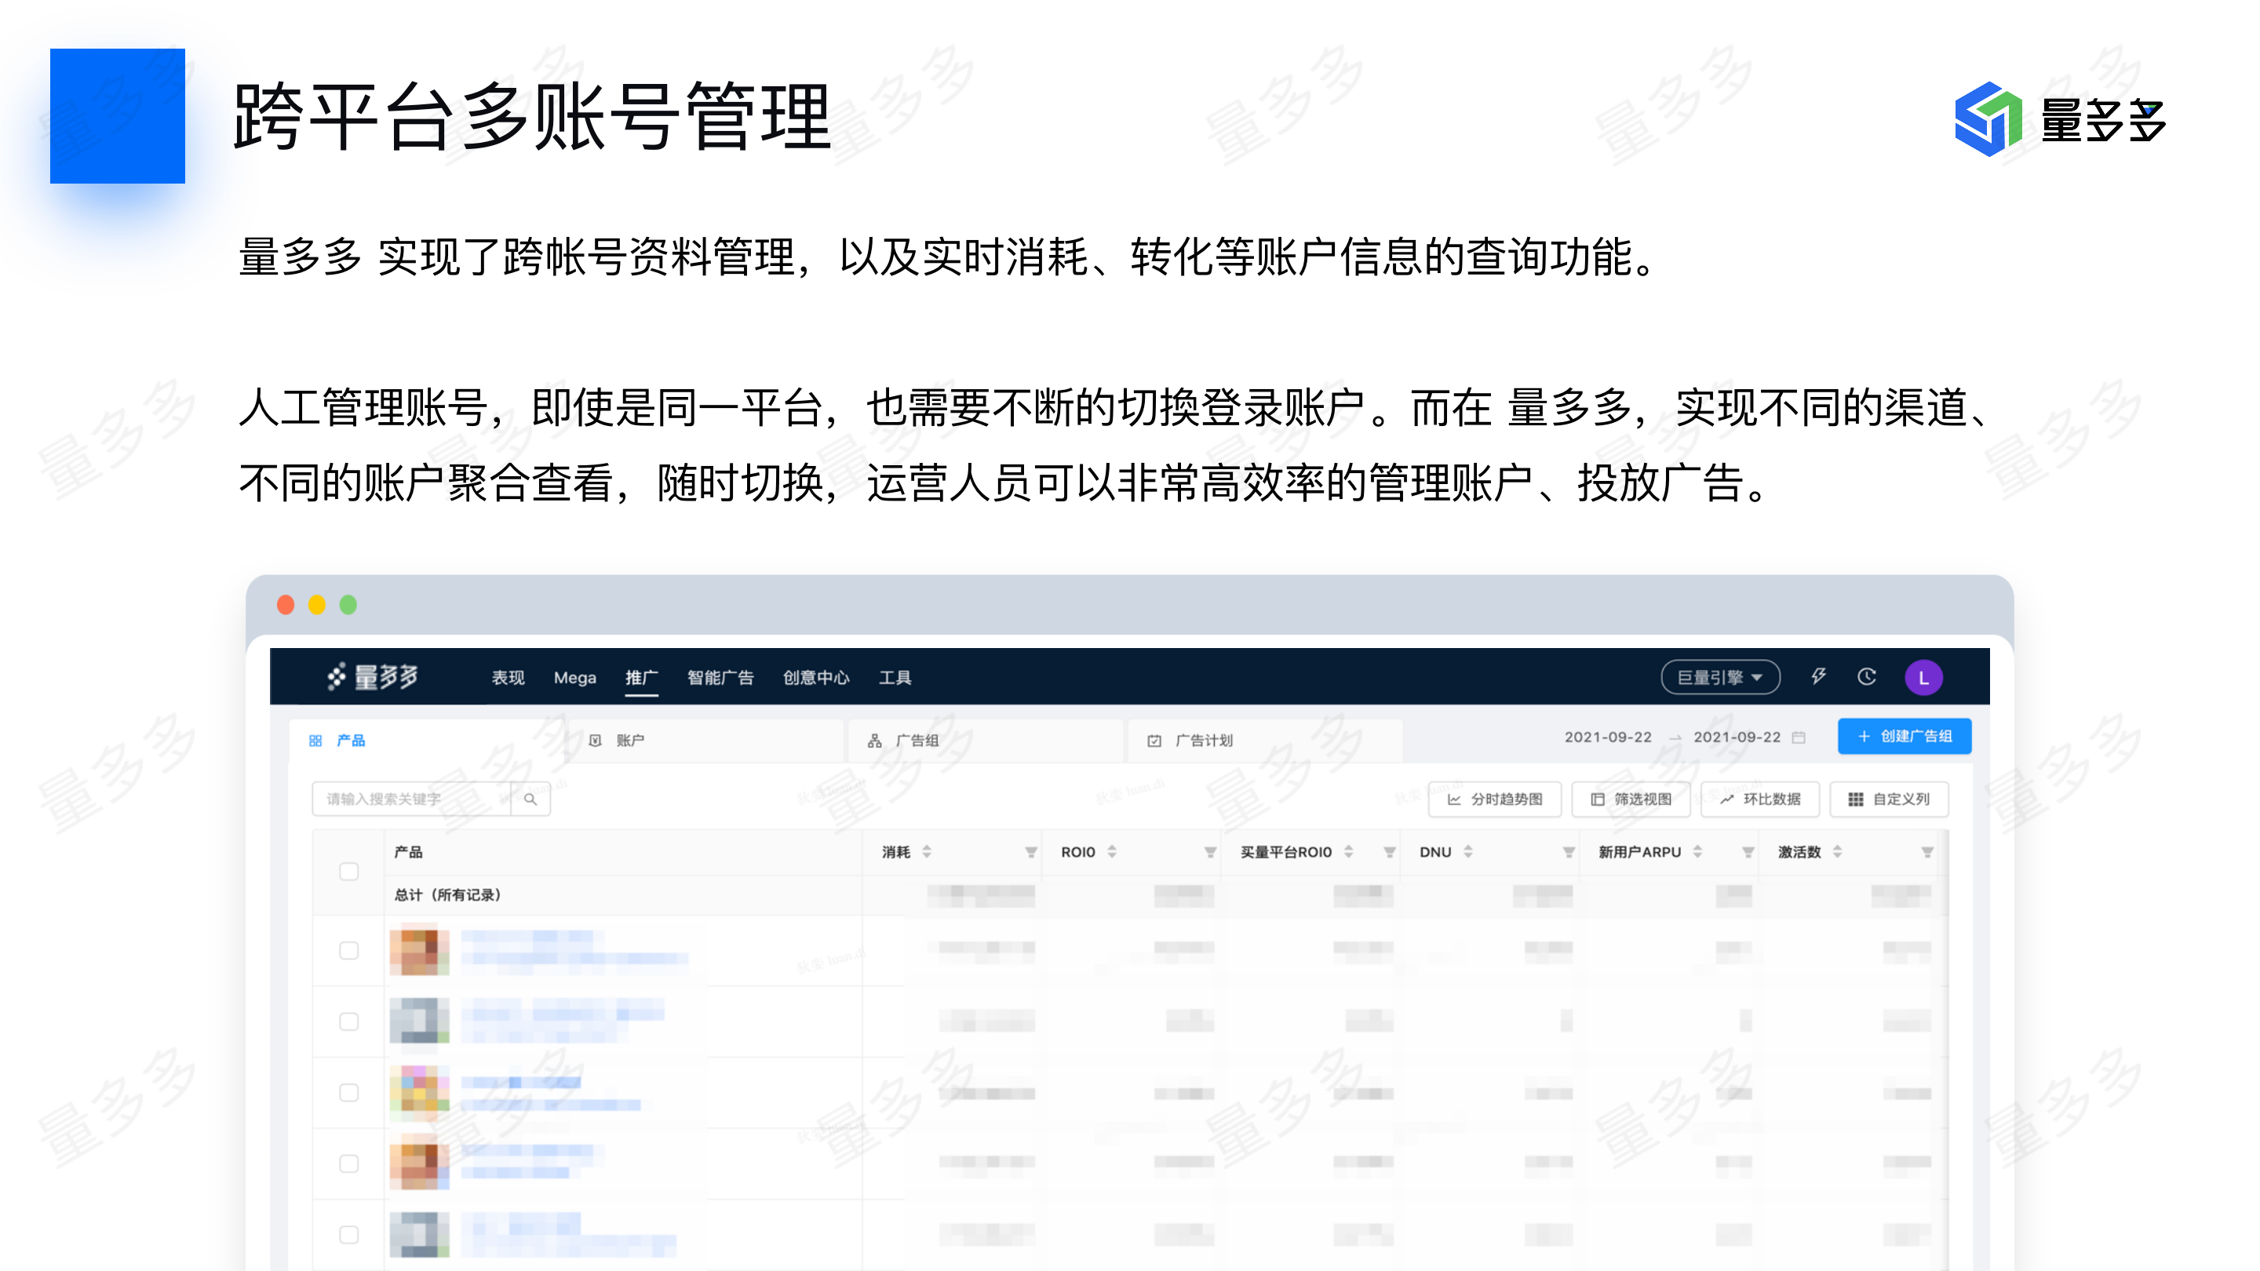
Task: Open the third product thumbnail
Action: (x=418, y=1092)
